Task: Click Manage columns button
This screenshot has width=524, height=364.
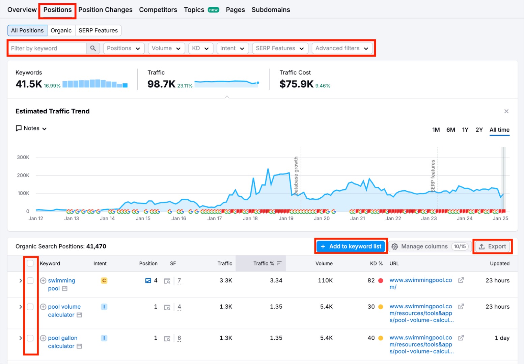Action: [430, 247]
